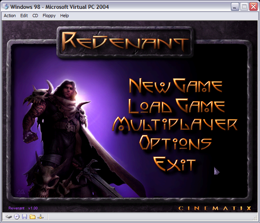The width and height of the screenshot is (260, 223).
Task: Click the Revenant v1.00 version text
Action: click(x=23, y=208)
